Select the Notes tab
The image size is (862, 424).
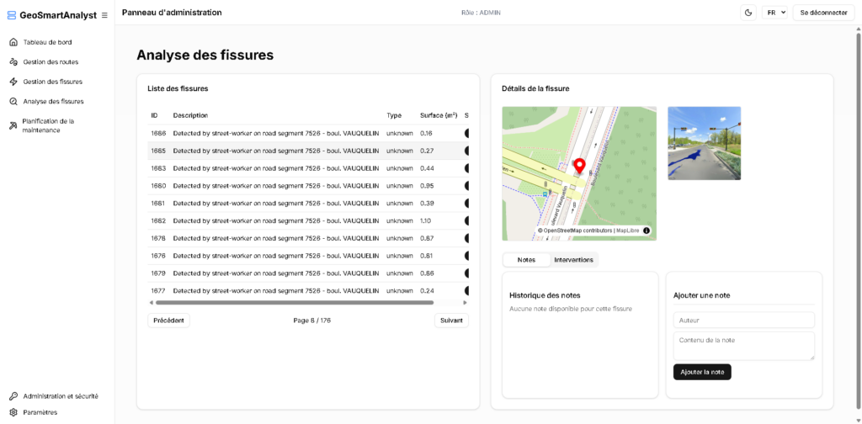(526, 260)
